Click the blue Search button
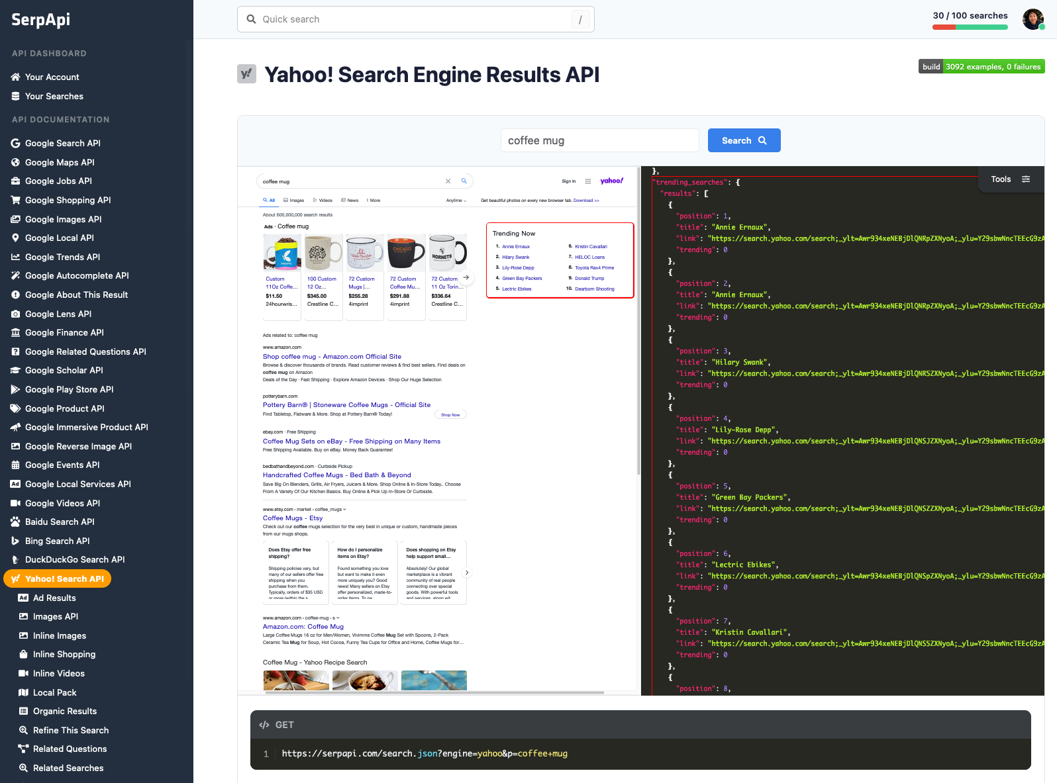The height and width of the screenshot is (783, 1057). [x=744, y=140]
